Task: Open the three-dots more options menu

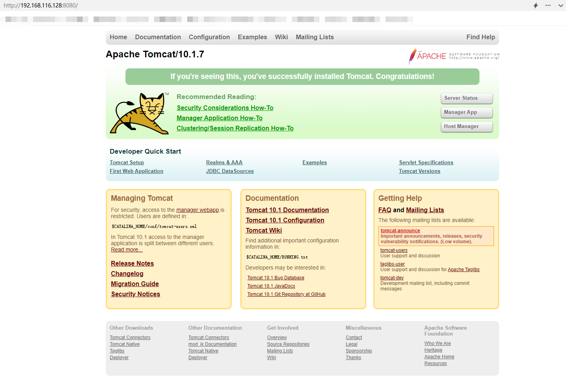Action: pos(548,6)
